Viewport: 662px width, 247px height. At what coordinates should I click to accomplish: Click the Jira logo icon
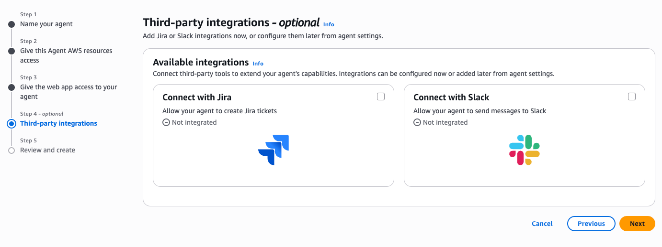click(274, 150)
